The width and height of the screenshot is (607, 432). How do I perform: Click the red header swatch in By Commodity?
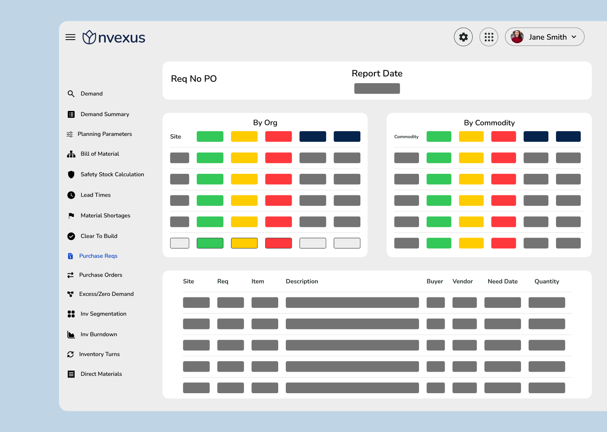(x=503, y=137)
